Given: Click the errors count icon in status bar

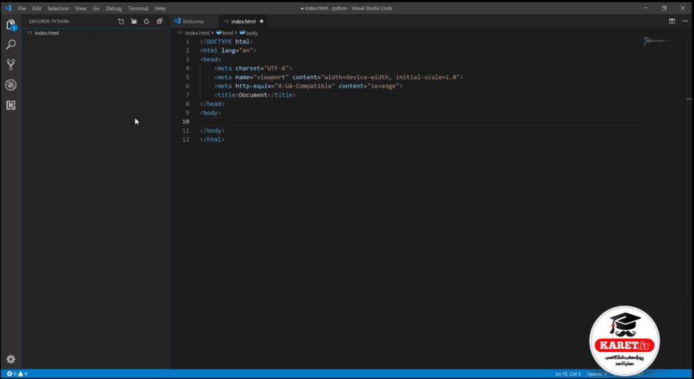Looking at the screenshot, I should click(x=9, y=374).
